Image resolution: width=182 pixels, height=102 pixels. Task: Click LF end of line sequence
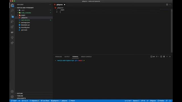(x=147, y=101)
